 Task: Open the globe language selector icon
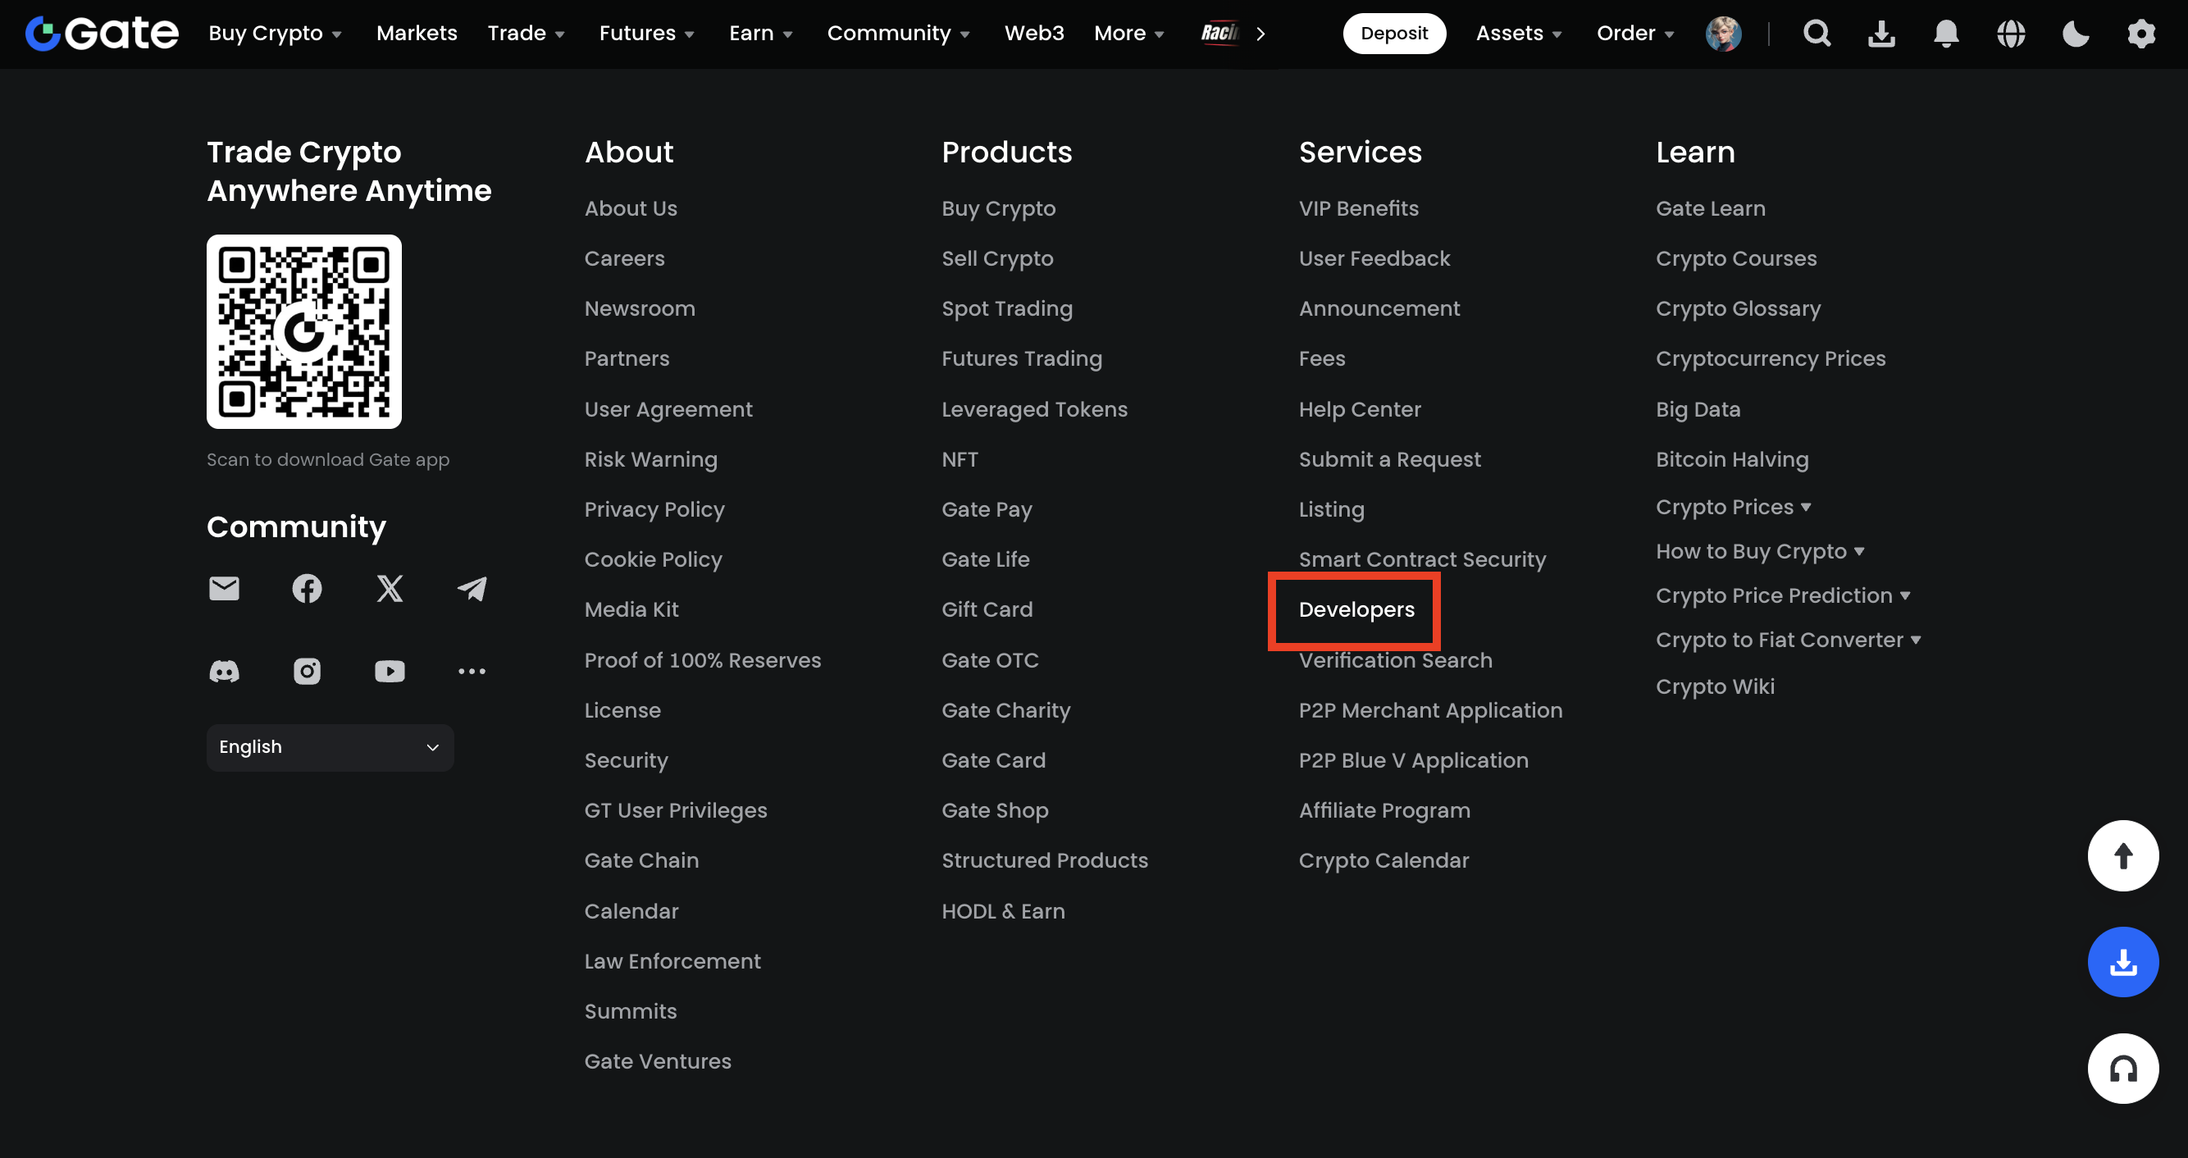pyautogui.click(x=2011, y=33)
